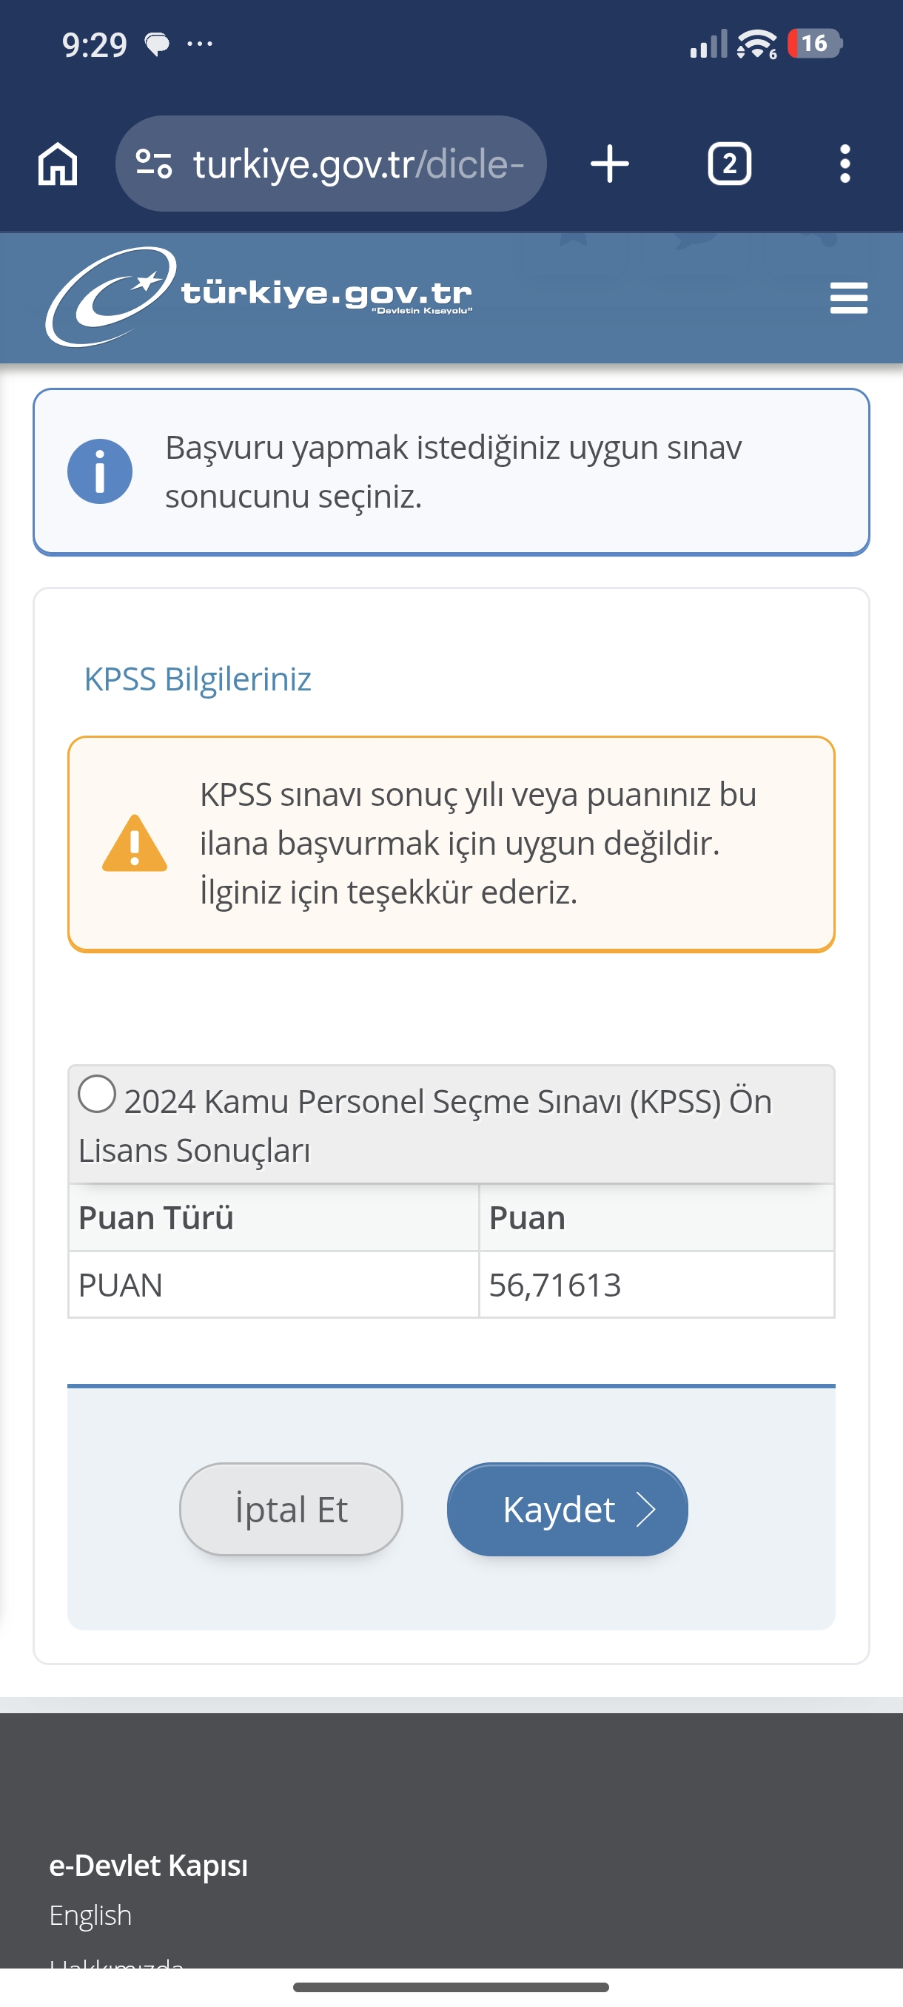Click the Kaydet button
The width and height of the screenshot is (903, 2007).
[x=567, y=1509]
